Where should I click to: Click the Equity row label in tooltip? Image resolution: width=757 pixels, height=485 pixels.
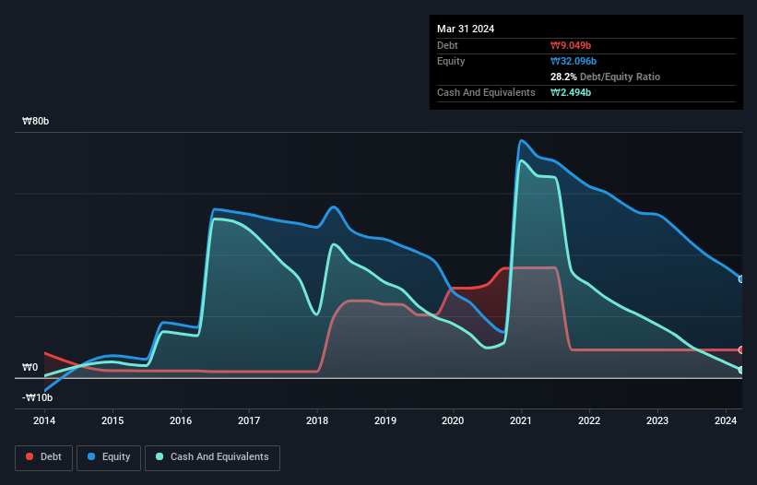451,61
